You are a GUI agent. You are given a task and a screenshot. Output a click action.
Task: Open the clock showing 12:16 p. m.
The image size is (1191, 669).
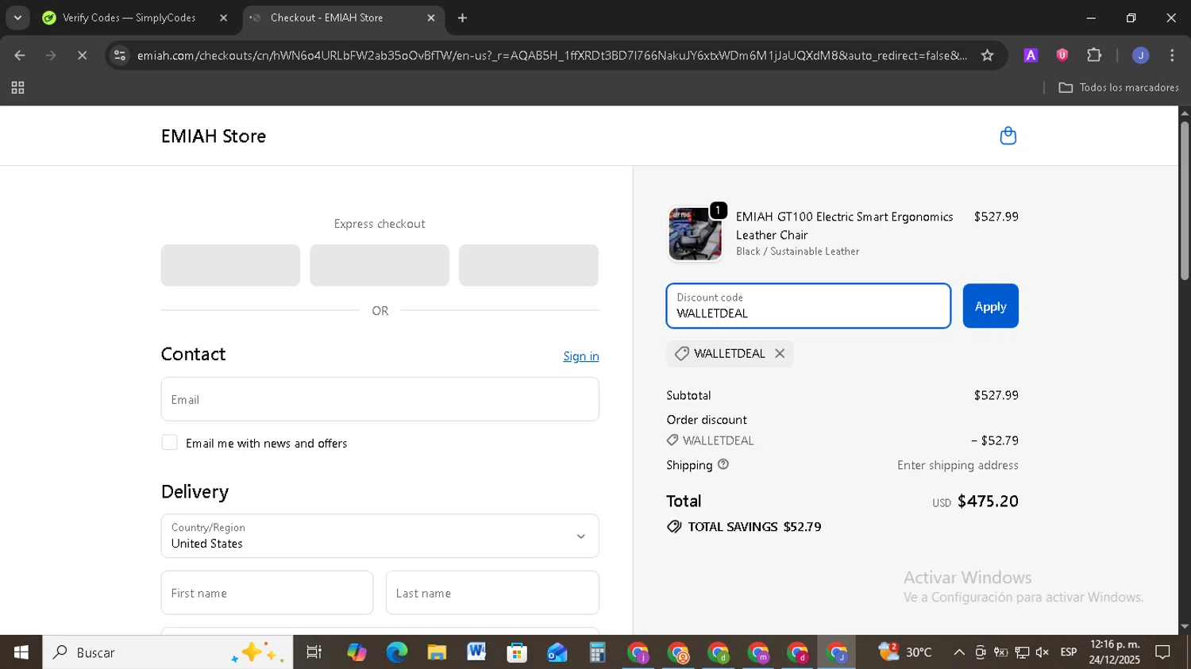pyautogui.click(x=1115, y=652)
